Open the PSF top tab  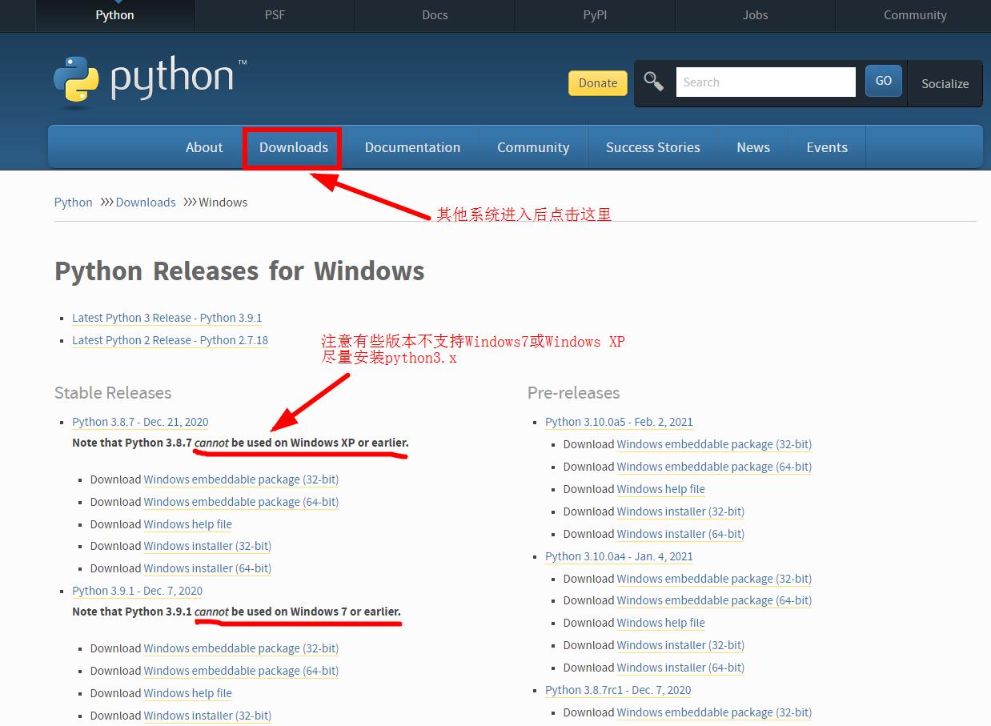(275, 15)
